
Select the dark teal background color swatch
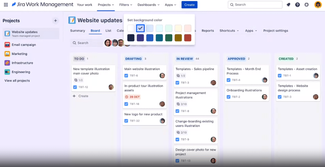click(x=159, y=38)
